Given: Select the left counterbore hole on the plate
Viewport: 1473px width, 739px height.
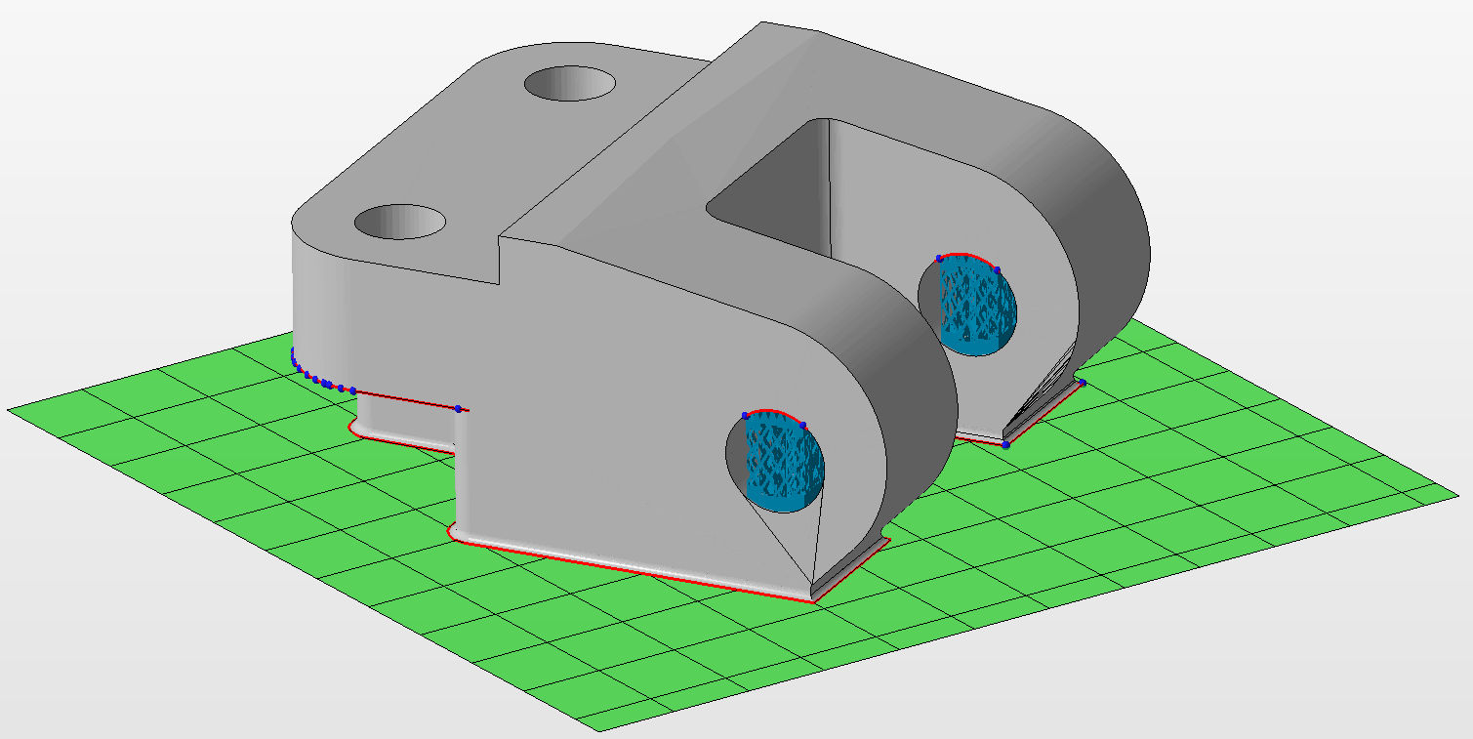Looking at the screenshot, I should coord(403,219).
